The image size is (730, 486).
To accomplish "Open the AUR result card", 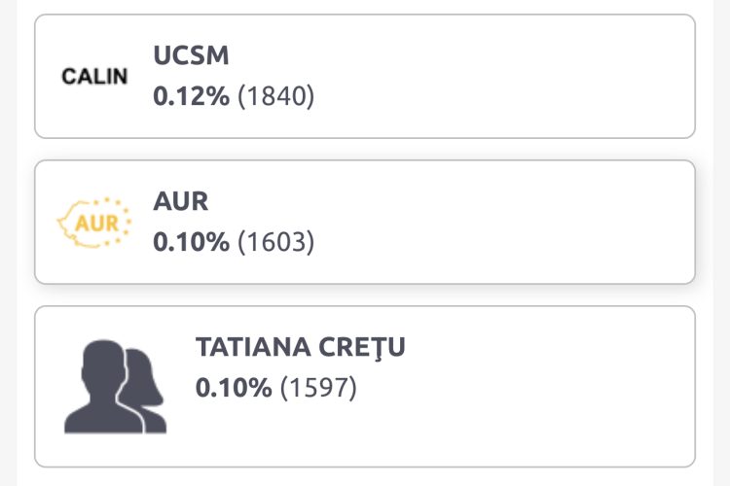I will click(x=487, y=222).
